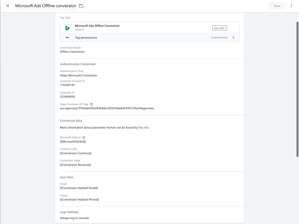Select the Conversion Name value "Offline Conversion"
Image resolution: width=299 pixels, height=224 pixels.
point(72,52)
